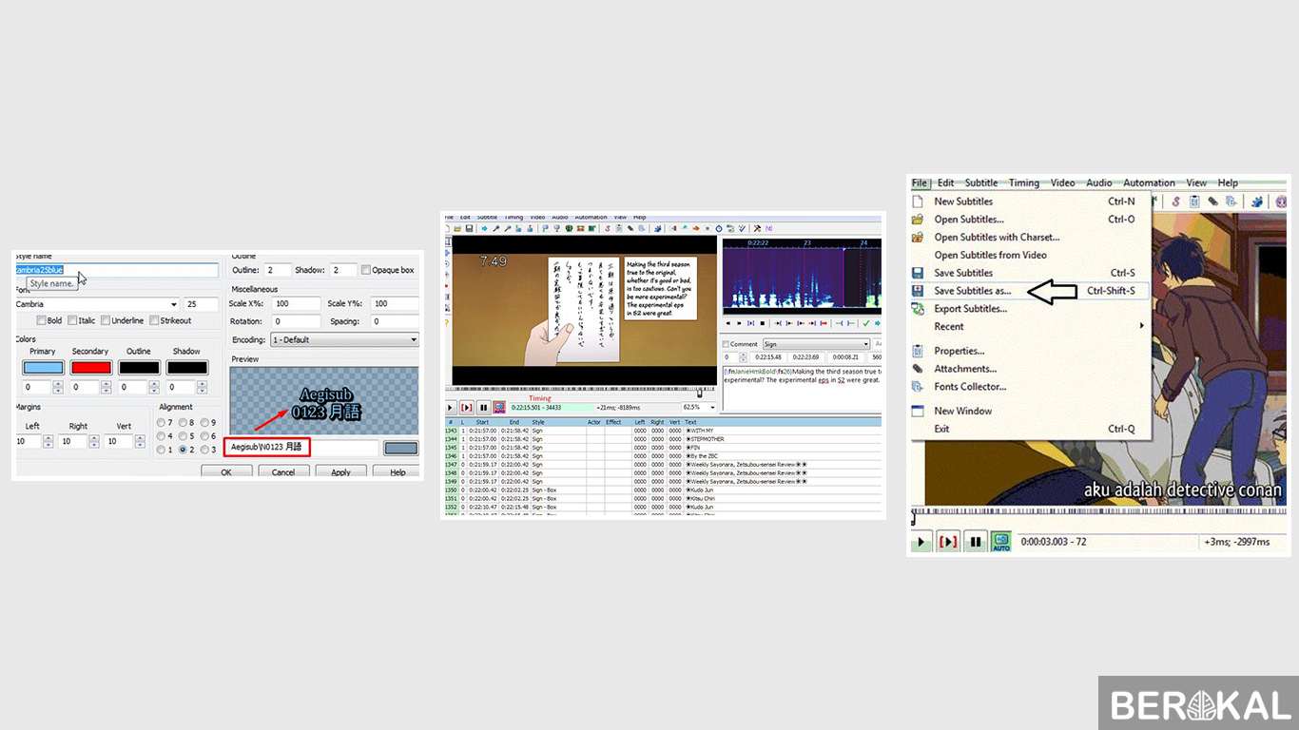Select alignment radio button 3
1299x730 pixels.
(204, 450)
